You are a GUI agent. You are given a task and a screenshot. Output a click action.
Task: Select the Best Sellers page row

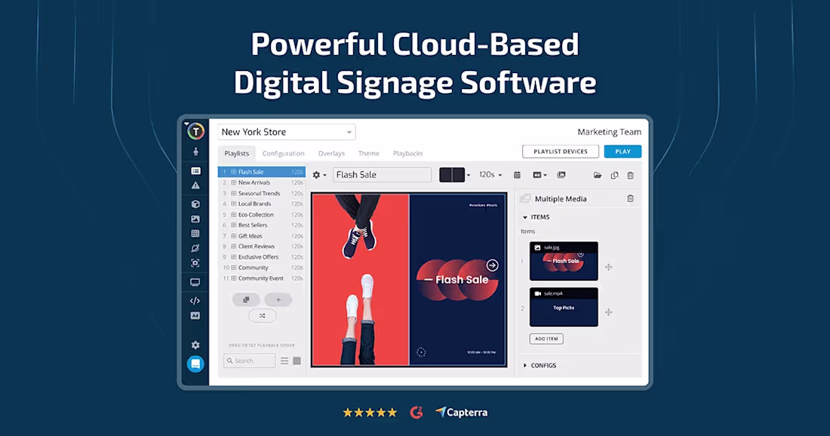pos(262,225)
